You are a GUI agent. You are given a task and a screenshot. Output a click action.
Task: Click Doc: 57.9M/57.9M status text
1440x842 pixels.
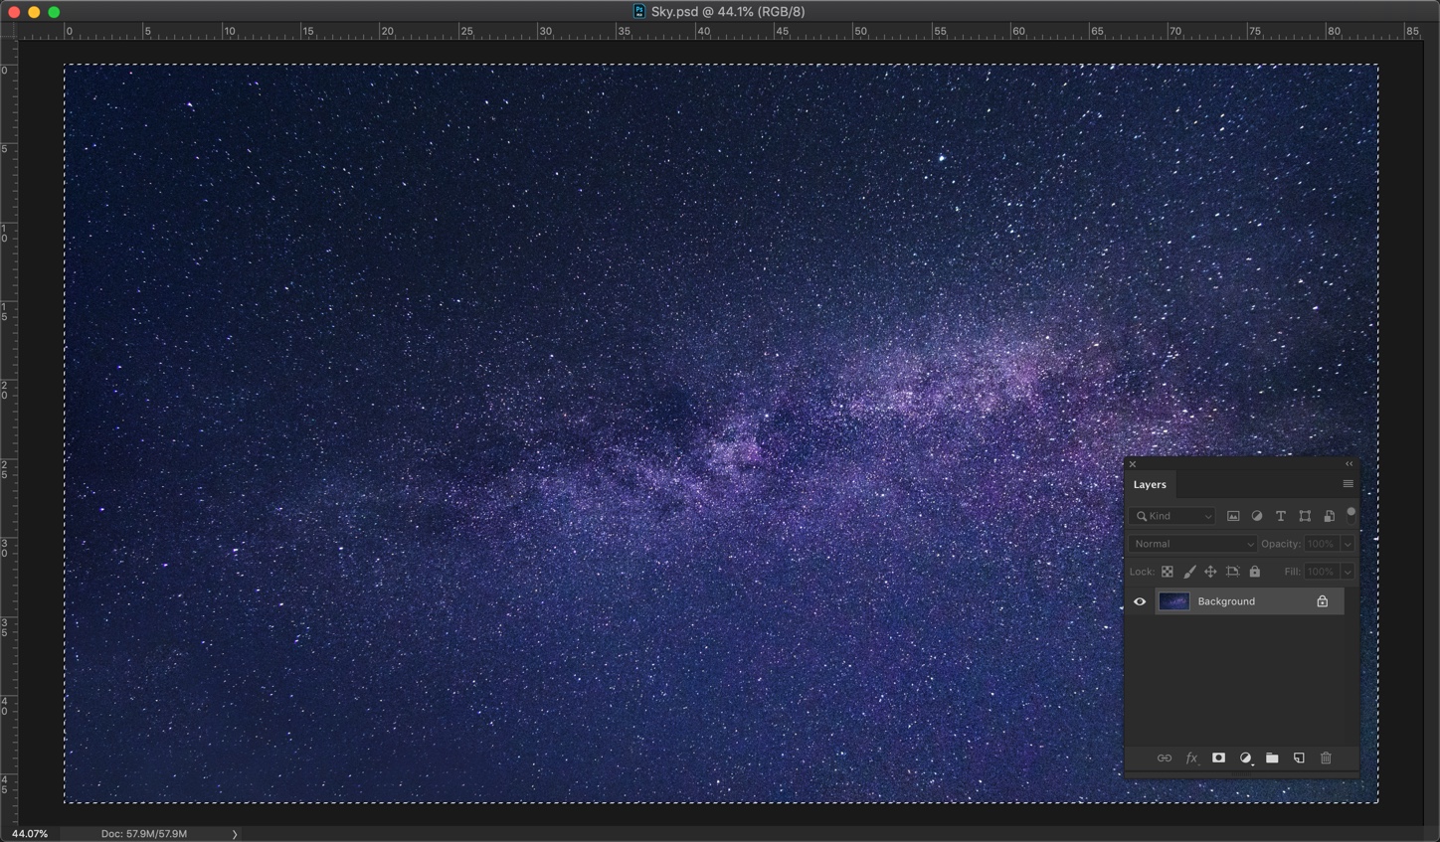(144, 834)
